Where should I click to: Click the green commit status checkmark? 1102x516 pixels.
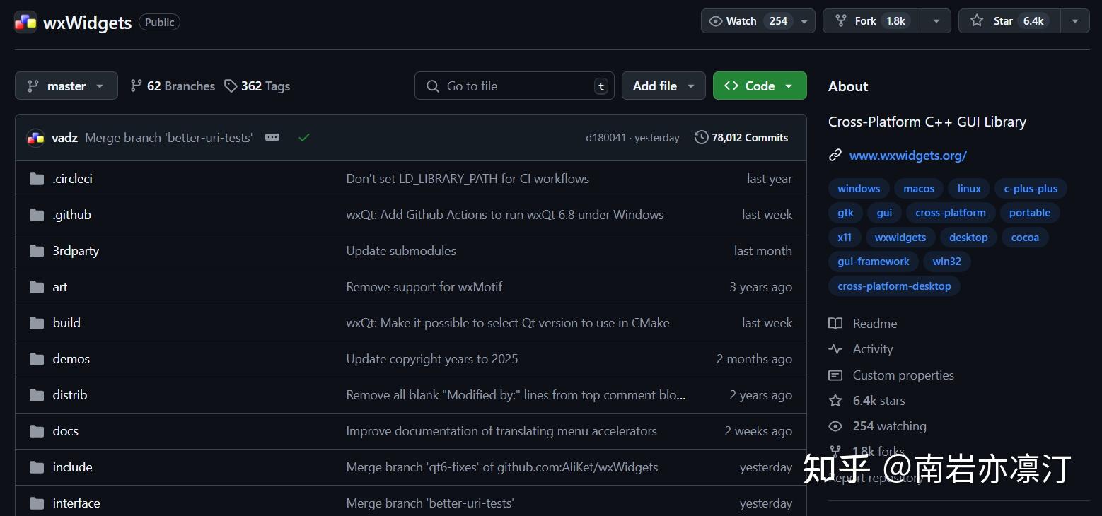[x=303, y=137]
